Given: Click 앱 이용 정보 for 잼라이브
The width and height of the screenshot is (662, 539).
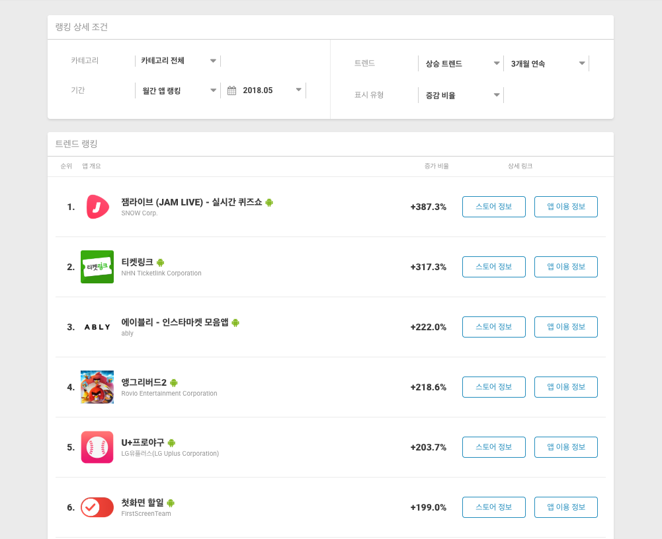Looking at the screenshot, I should [566, 207].
